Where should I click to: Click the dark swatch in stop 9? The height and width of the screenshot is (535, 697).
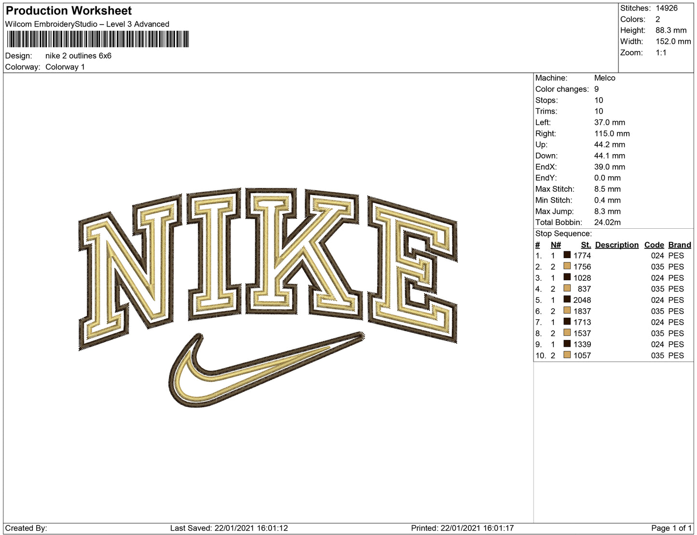pyautogui.click(x=567, y=343)
